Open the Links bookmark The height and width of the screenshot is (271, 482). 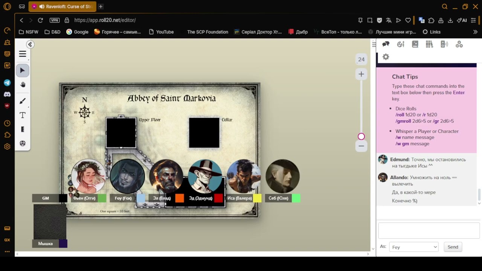click(x=432, y=32)
